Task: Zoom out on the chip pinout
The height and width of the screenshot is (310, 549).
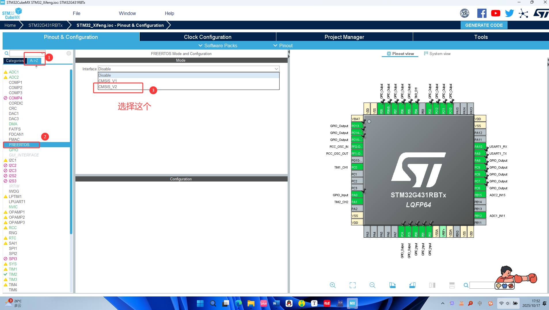Action: tap(372, 285)
